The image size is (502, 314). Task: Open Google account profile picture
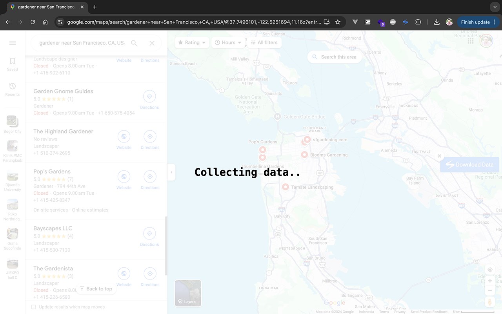pyautogui.click(x=486, y=41)
